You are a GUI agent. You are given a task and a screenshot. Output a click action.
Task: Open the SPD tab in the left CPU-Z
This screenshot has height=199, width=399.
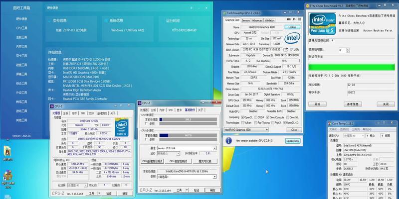tap(83, 113)
